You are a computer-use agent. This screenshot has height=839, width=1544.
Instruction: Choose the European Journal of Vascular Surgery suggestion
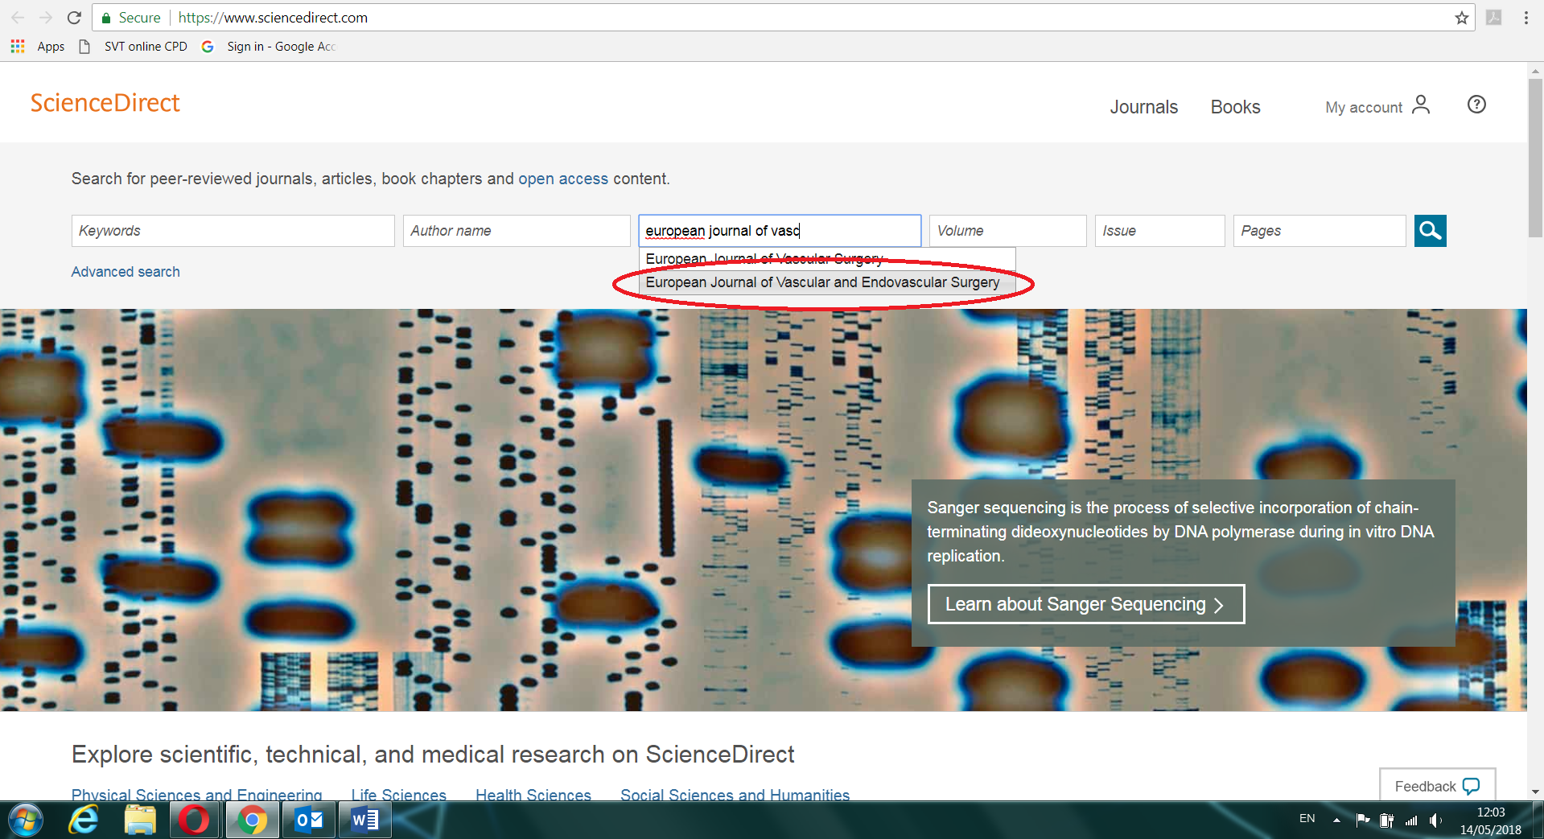coord(764,258)
